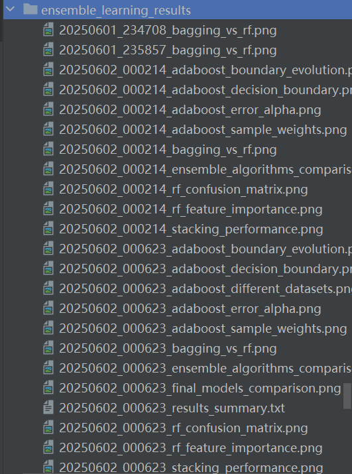Image resolution: width=352 pixels, height=474 pixels.
Task: Click icon of 20250602_000623_adaboost_error_alpha.png
Action: point(48,308)
